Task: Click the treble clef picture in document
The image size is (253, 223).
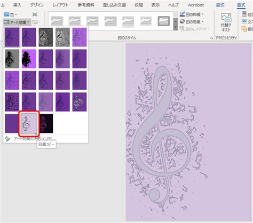Action: [188, 132]
